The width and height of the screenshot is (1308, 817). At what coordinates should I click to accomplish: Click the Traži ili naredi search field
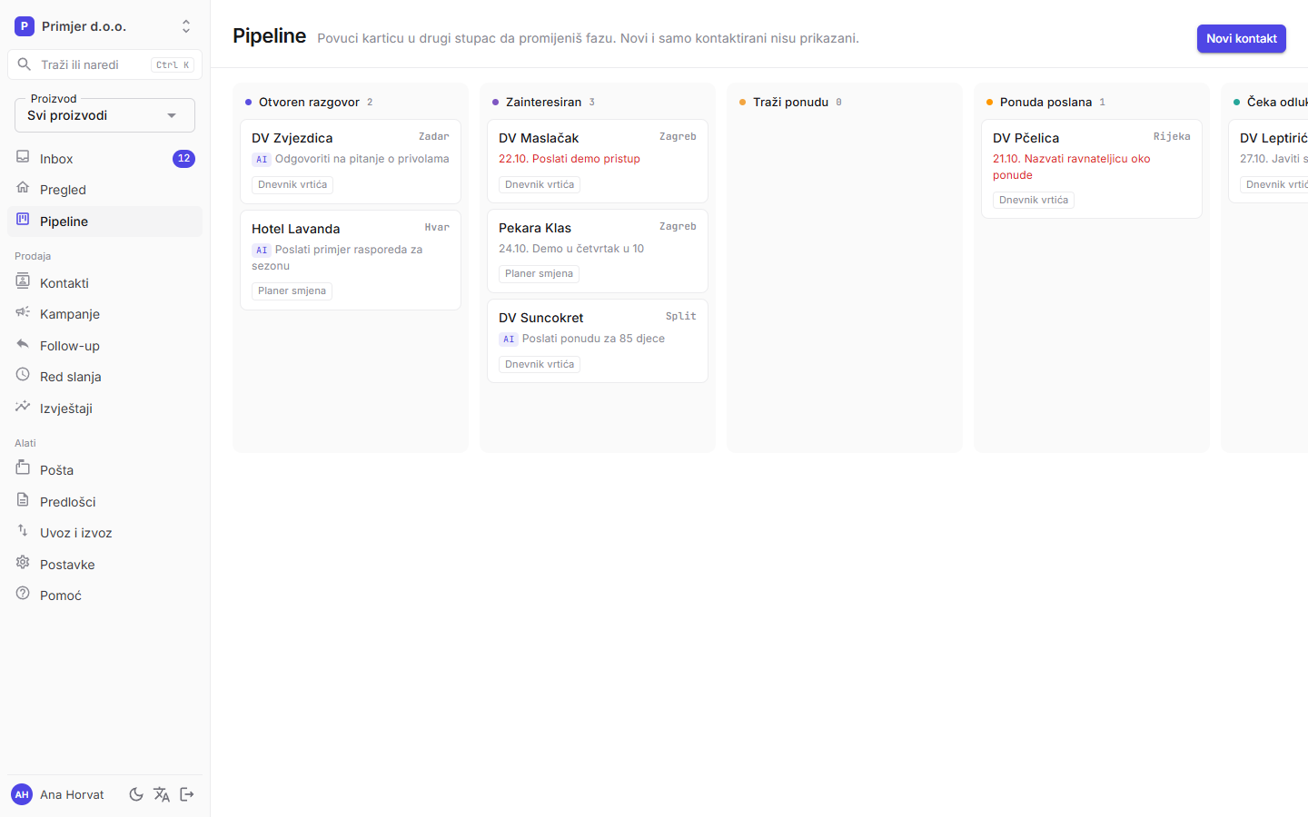tap(104, 64)
